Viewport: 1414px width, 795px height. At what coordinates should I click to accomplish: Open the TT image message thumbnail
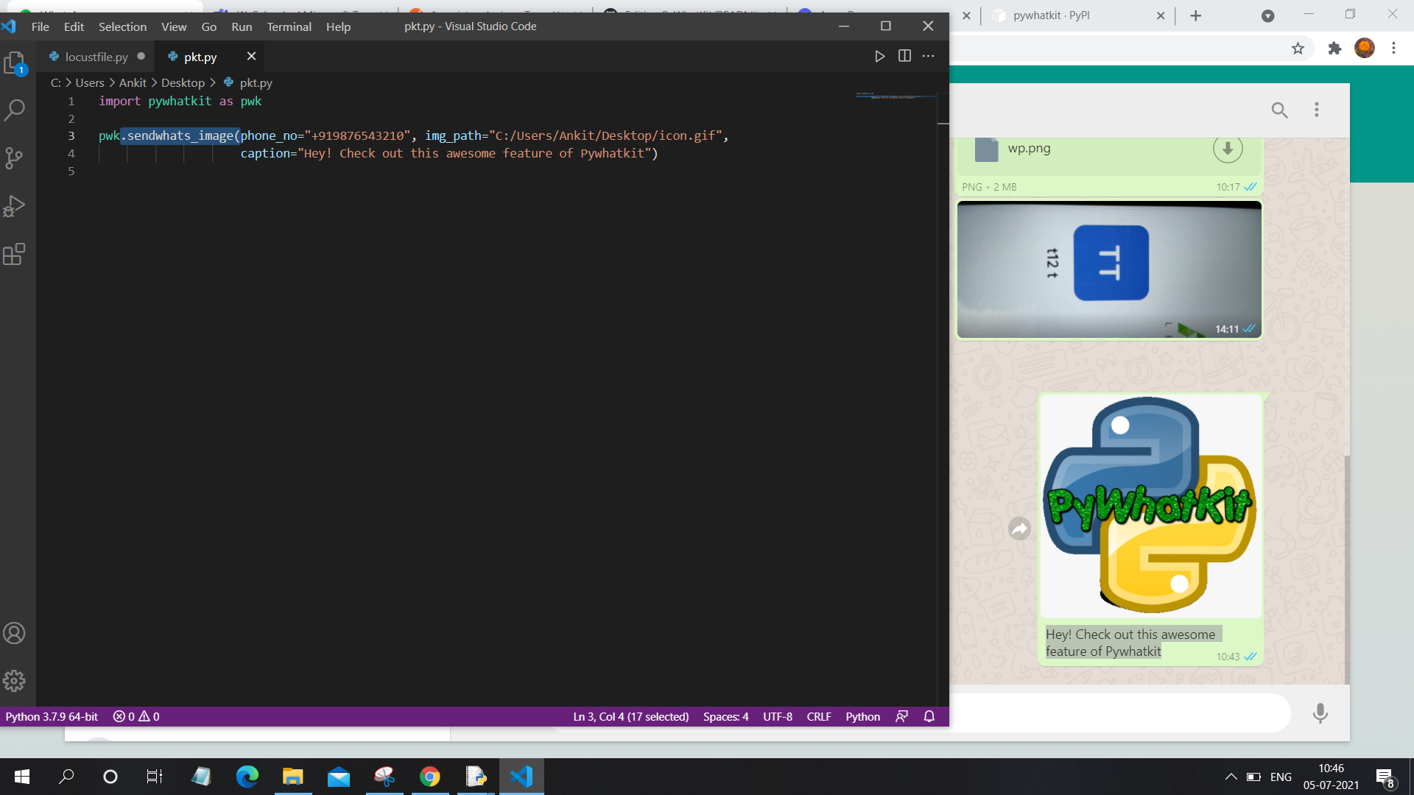point(1109,269)
